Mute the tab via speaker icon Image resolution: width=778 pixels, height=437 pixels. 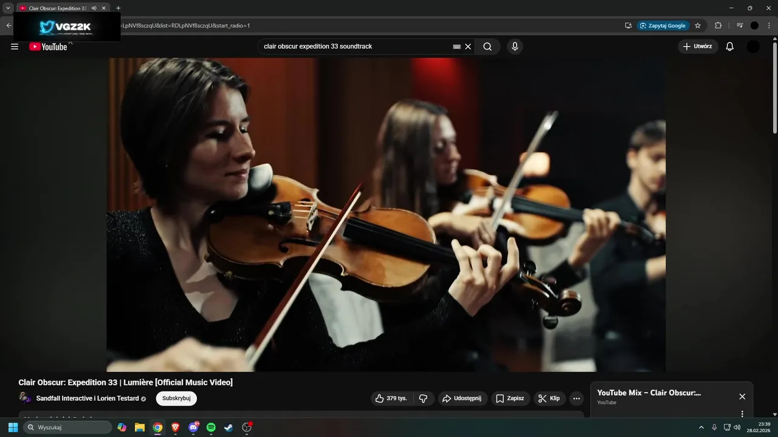click(x=94, y=8)
